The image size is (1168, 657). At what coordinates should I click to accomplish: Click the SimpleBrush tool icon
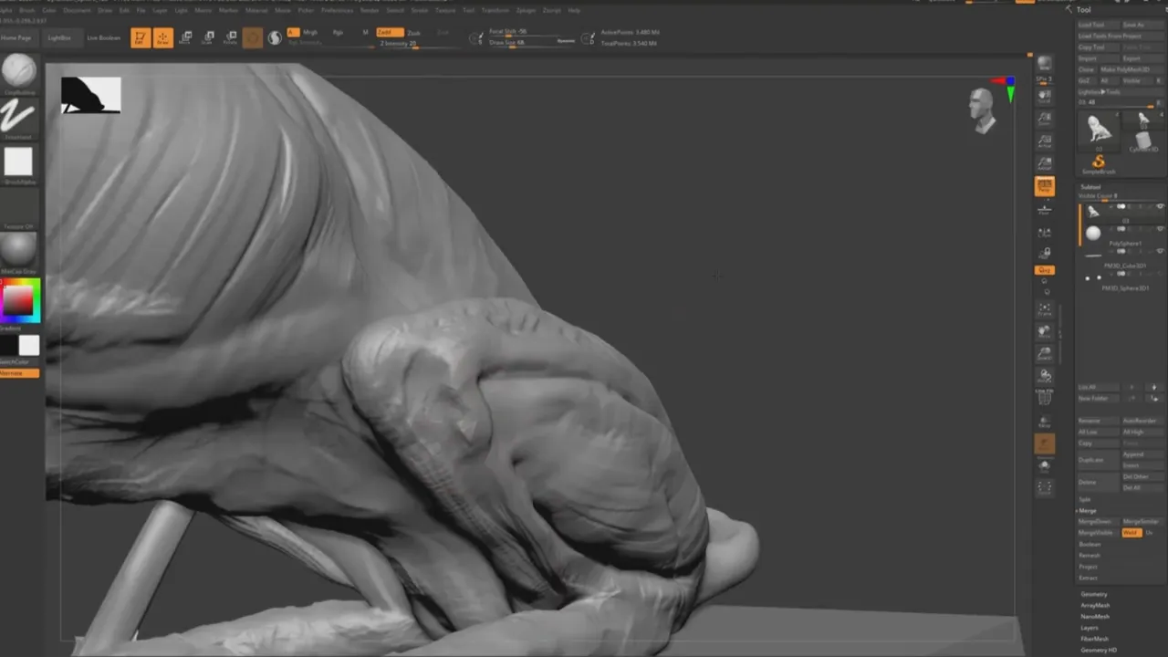point(1098,164)
